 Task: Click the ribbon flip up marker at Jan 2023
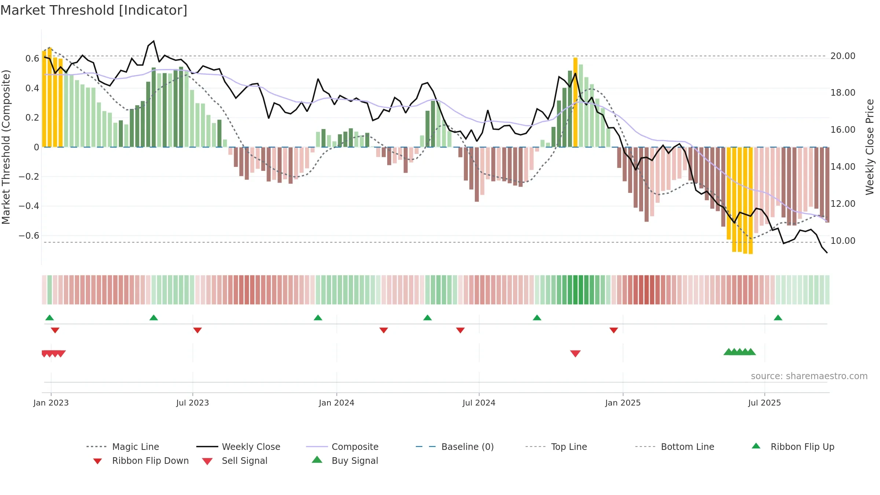(x=49, y=318)
